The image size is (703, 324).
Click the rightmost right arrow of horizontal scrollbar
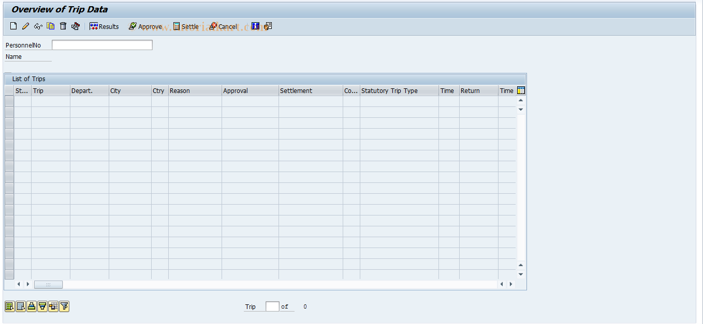pos(511,284)
